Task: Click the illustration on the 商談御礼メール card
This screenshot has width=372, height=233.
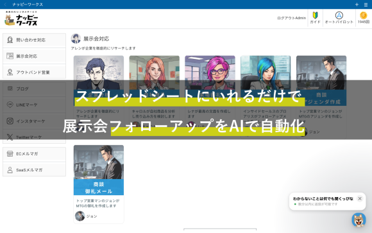Action: click(99, 162)
